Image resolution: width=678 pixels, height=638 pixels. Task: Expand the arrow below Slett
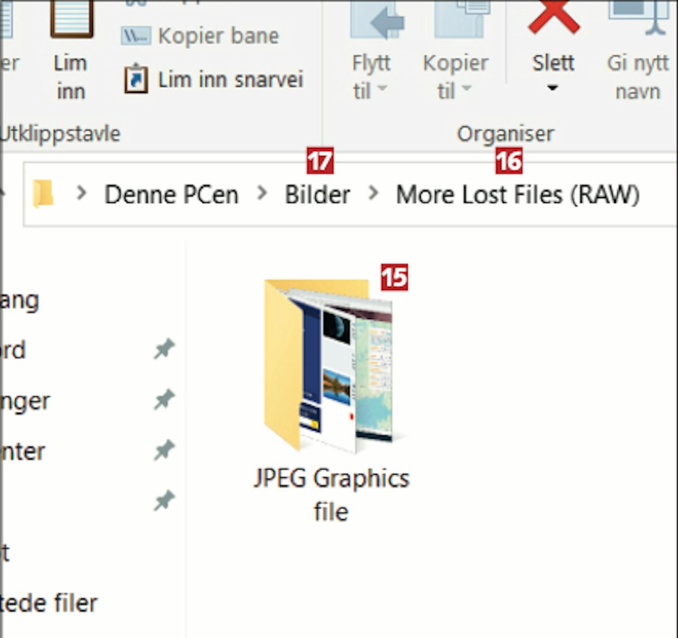tap(552, 88)
